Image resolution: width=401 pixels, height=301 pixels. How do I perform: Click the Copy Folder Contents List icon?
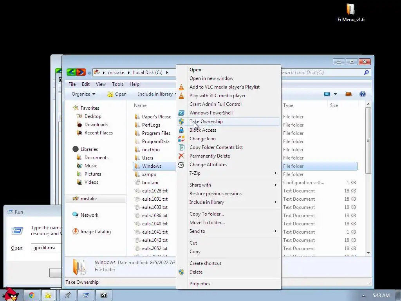[181, 147]
